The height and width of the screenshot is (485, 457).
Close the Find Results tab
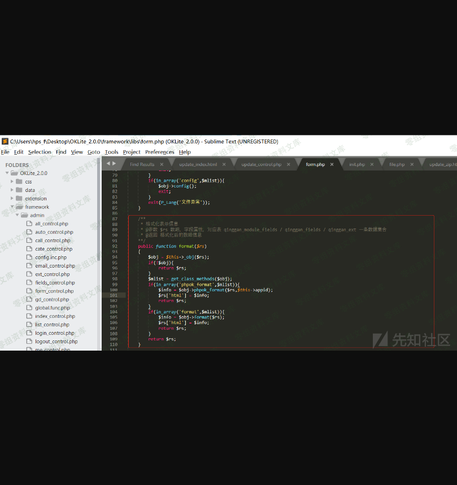pyautogui.click(x=162, y=164)
